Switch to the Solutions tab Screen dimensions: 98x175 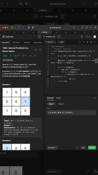click(27, 42)
